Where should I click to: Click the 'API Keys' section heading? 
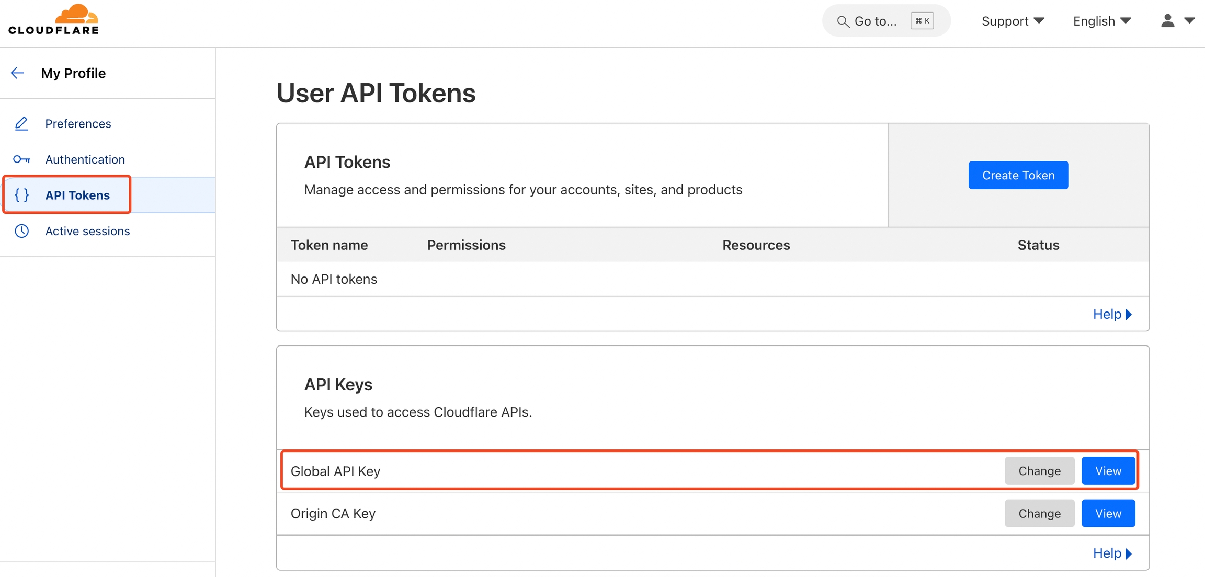(338, 384)
